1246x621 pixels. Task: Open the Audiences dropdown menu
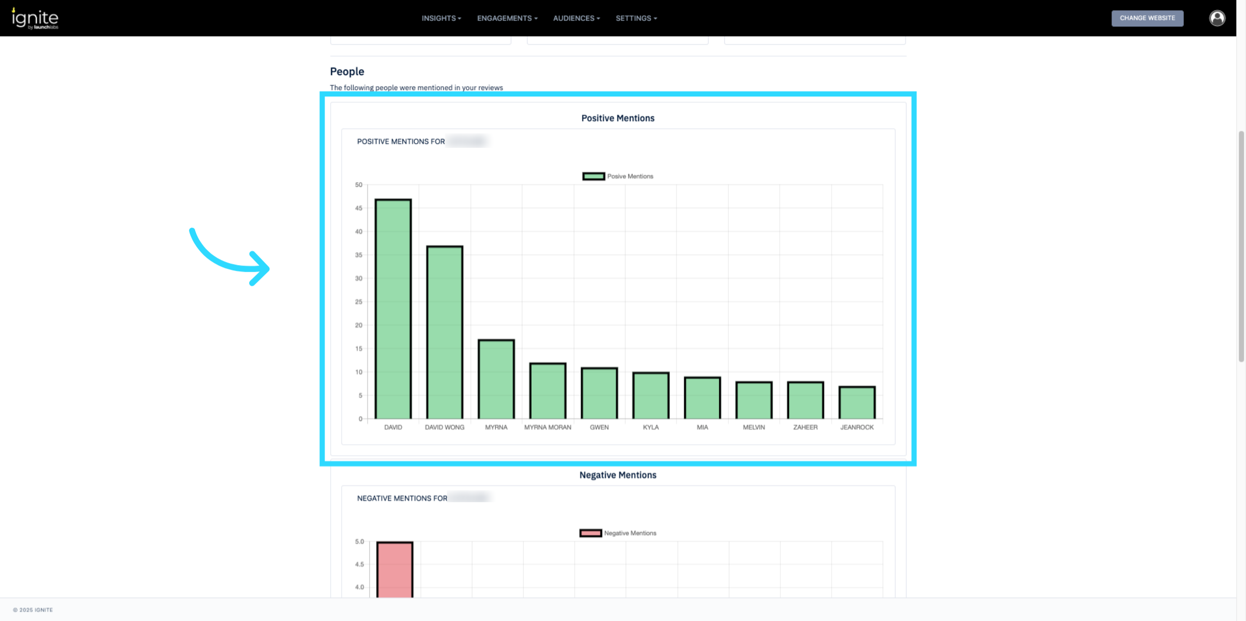click(576, 18)
